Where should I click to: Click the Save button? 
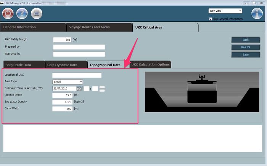[246, 55]
